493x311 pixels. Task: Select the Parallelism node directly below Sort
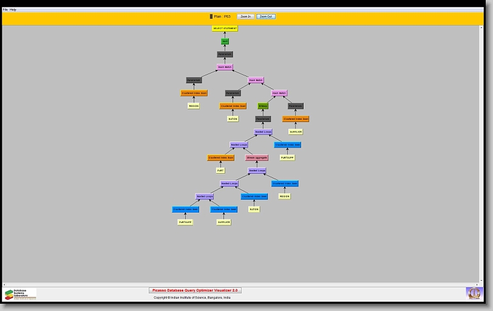tap(225, 55)
